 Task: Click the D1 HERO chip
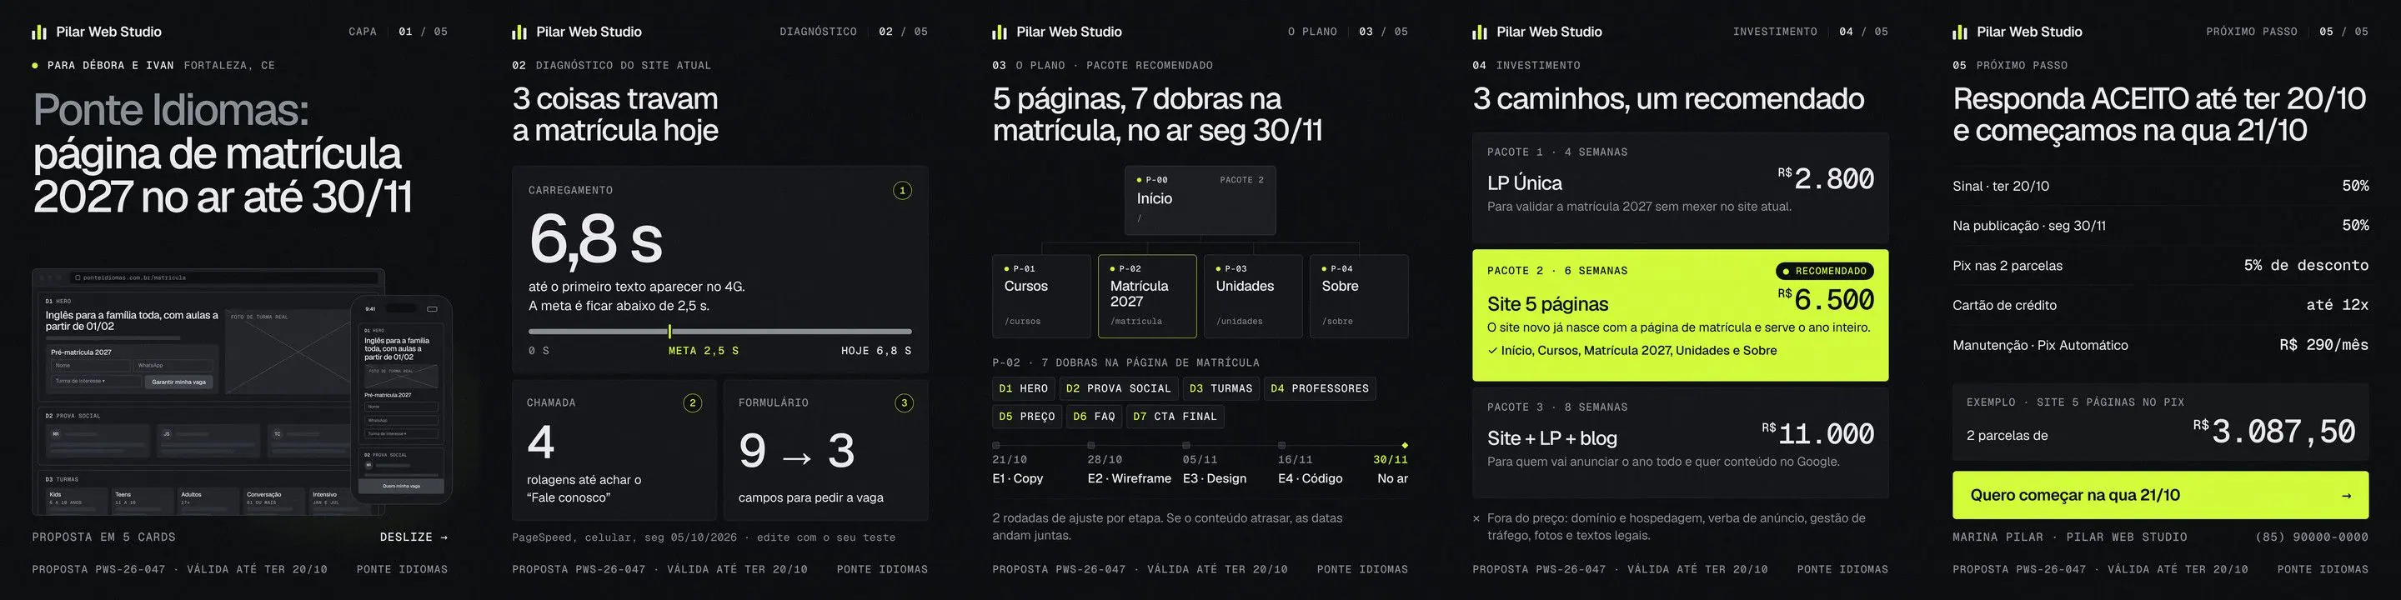click(1024, 388)
